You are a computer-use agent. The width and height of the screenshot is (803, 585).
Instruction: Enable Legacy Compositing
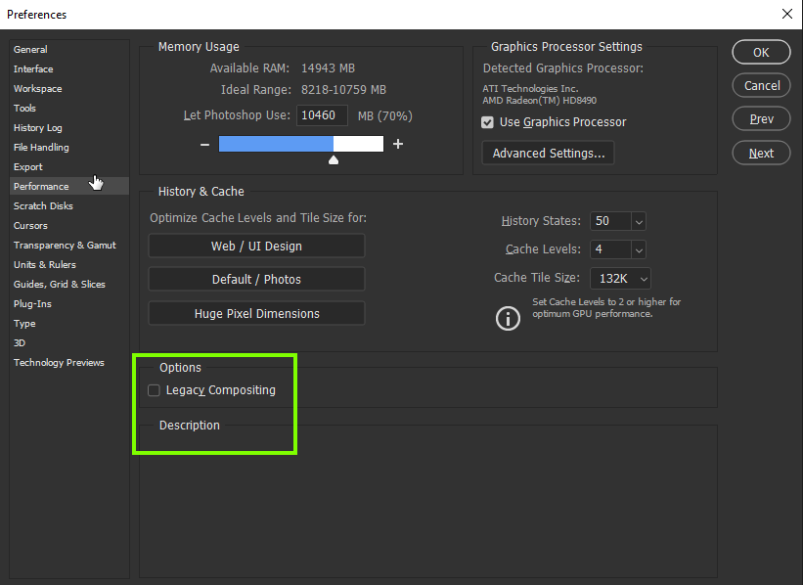[154, 389]
